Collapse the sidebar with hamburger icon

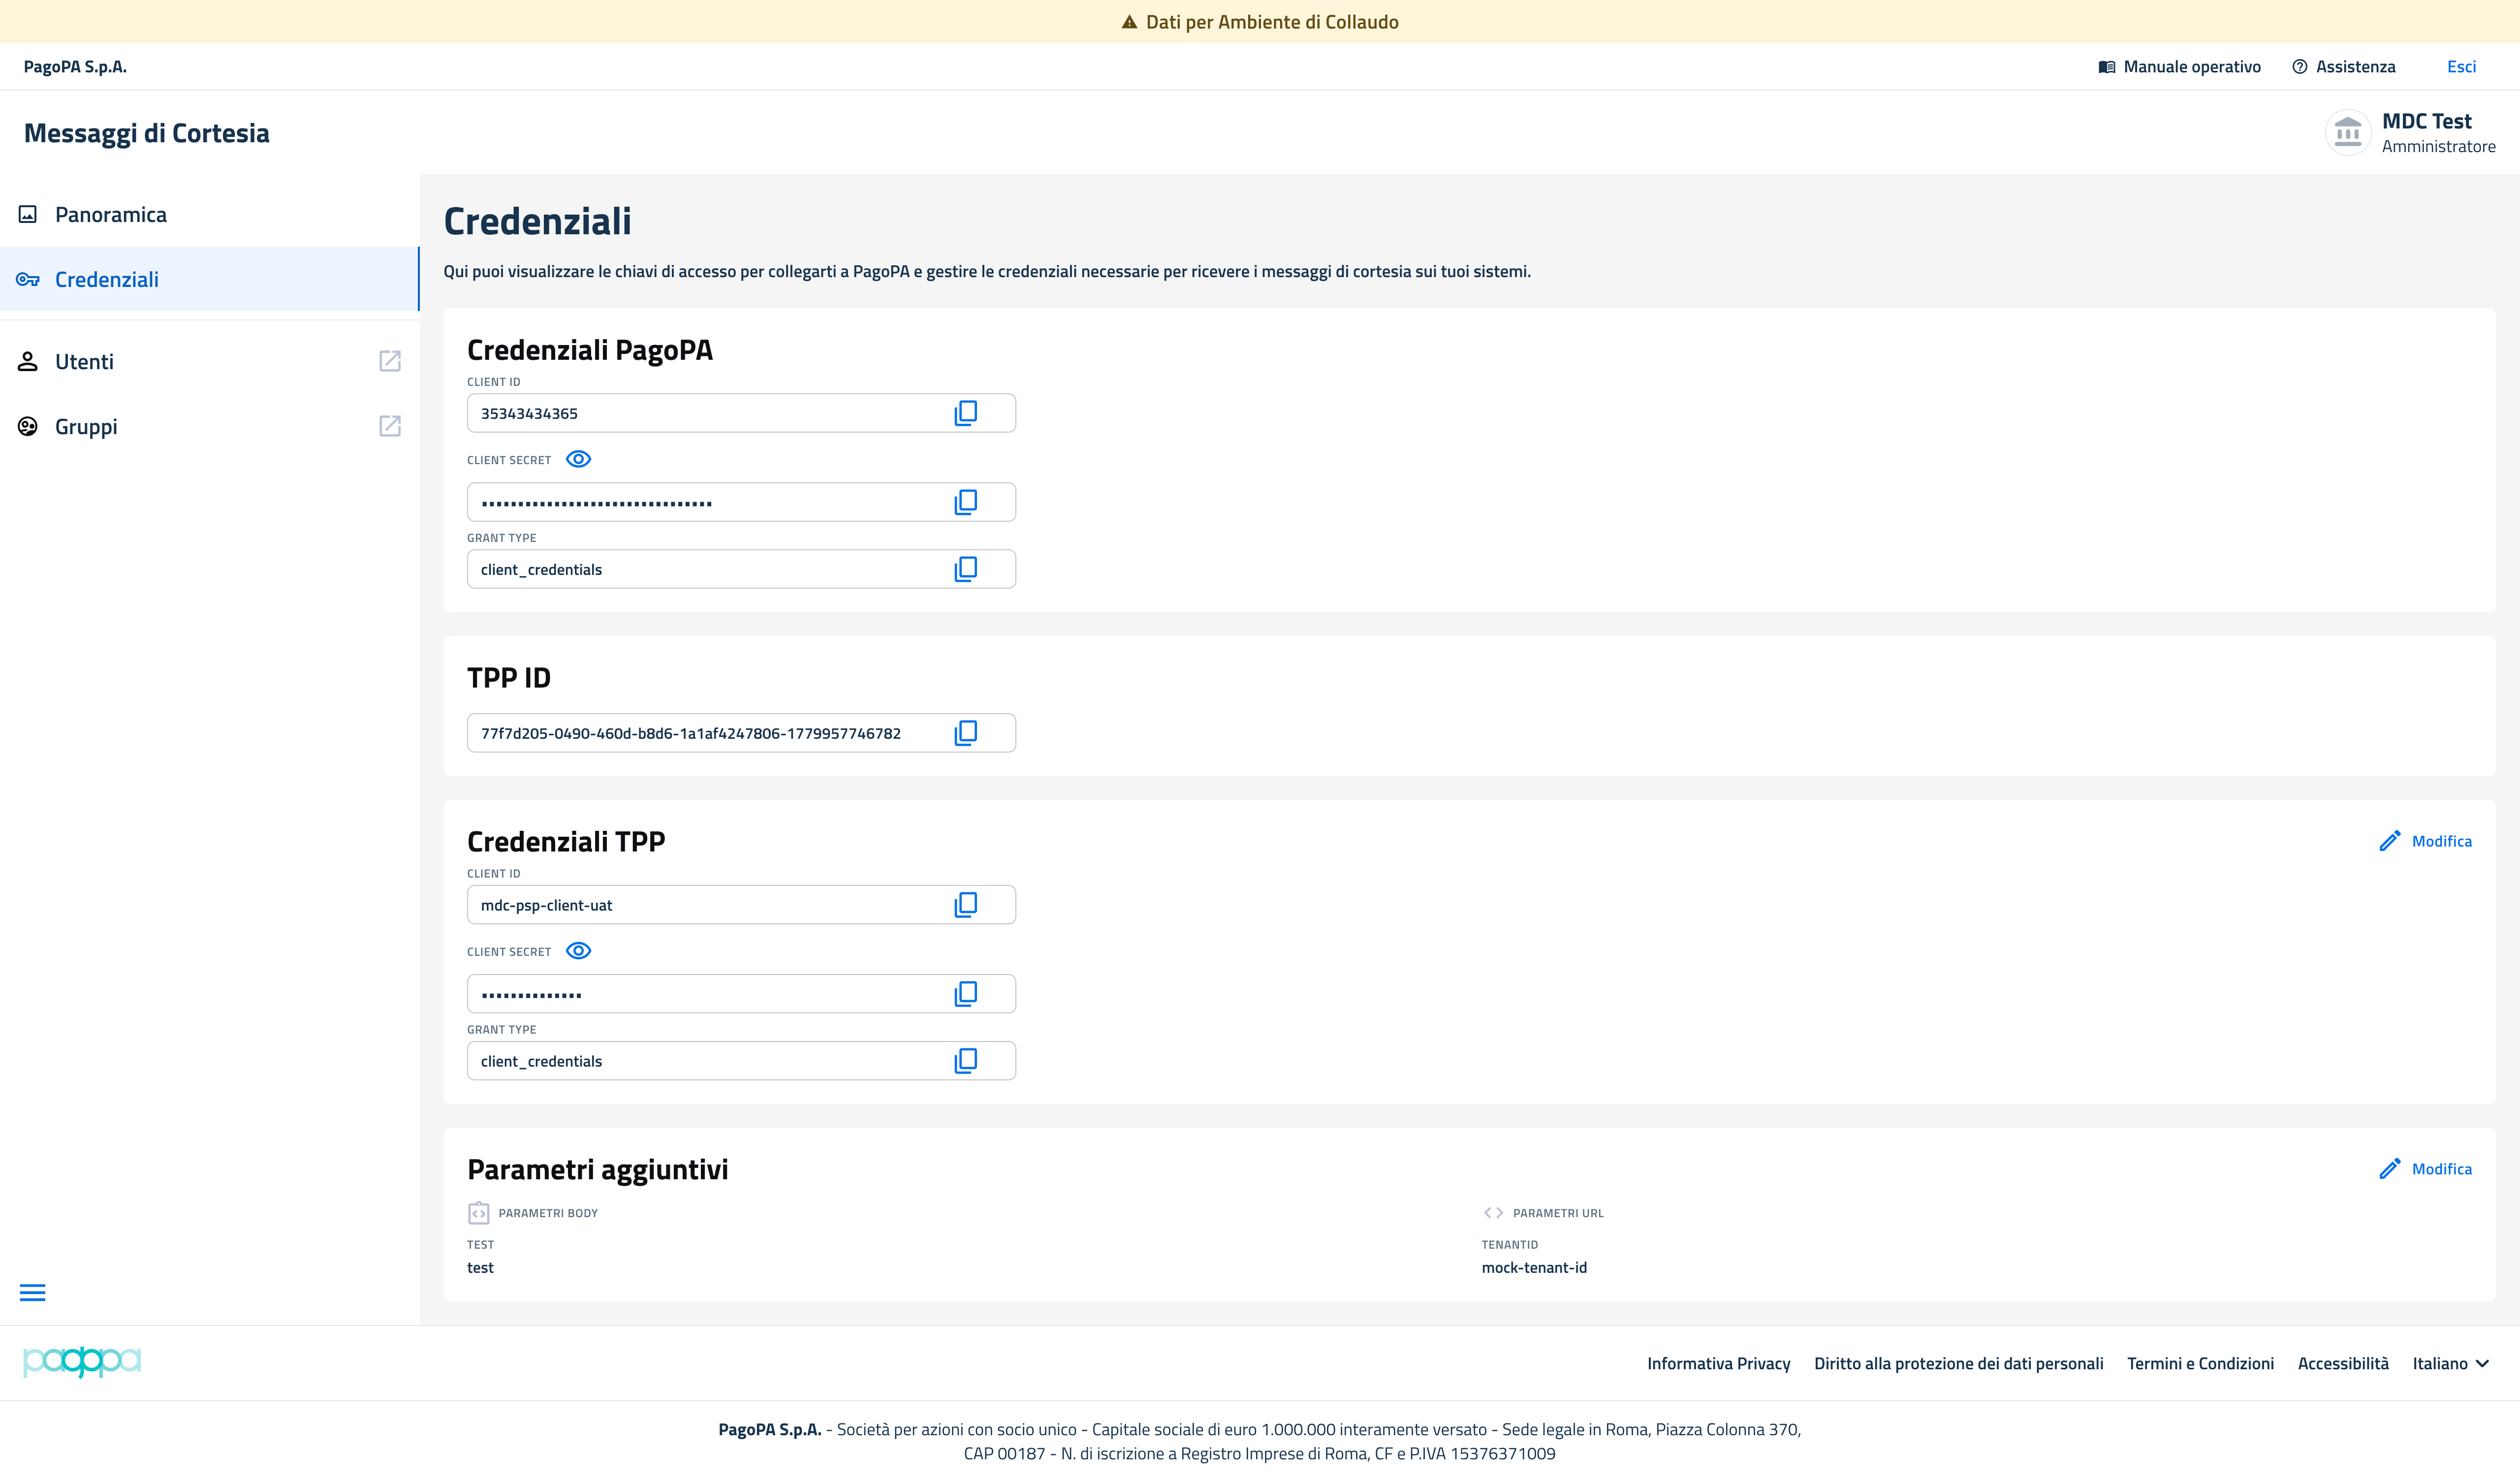tap(33, 1292)
